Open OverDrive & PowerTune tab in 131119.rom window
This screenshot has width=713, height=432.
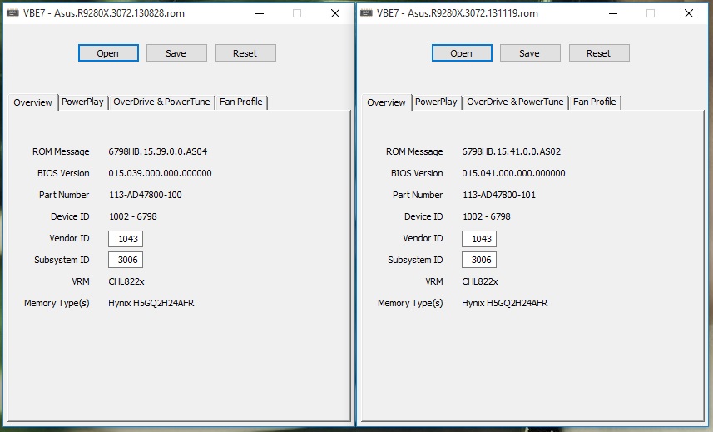[515, 102]
